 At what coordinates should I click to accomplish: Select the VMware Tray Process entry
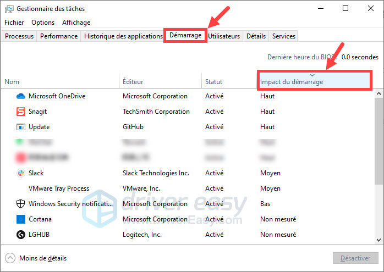(59, 188)
